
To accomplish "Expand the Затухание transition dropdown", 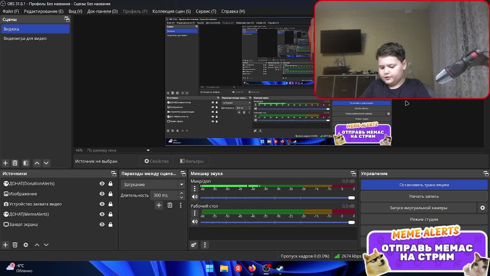I will pos(153,184).
